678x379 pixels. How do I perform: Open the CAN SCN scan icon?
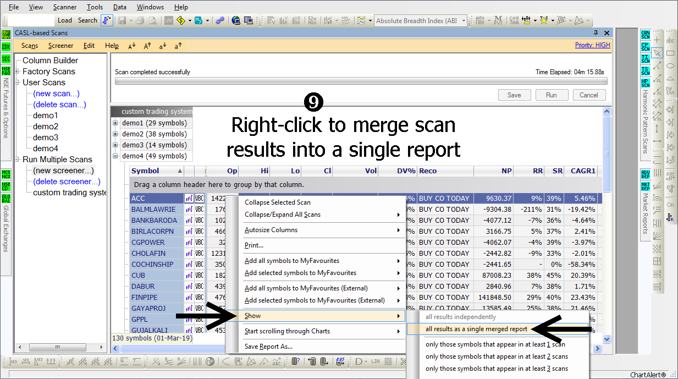pyautogui.click(x=646, y=34)
